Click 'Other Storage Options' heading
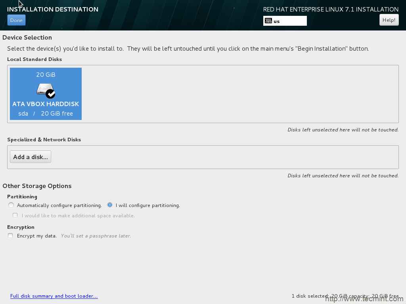 tap(37, 186)
